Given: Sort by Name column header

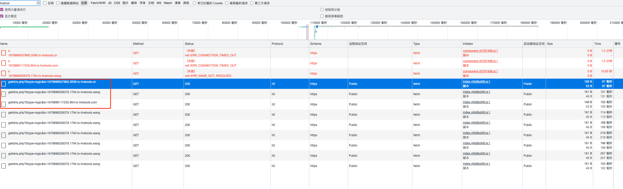Looking at the screenshot, I should click(4, 44).
